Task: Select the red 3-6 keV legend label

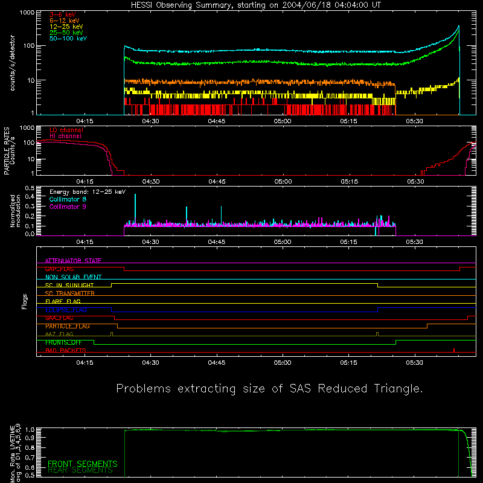Action: pos(63,14)
